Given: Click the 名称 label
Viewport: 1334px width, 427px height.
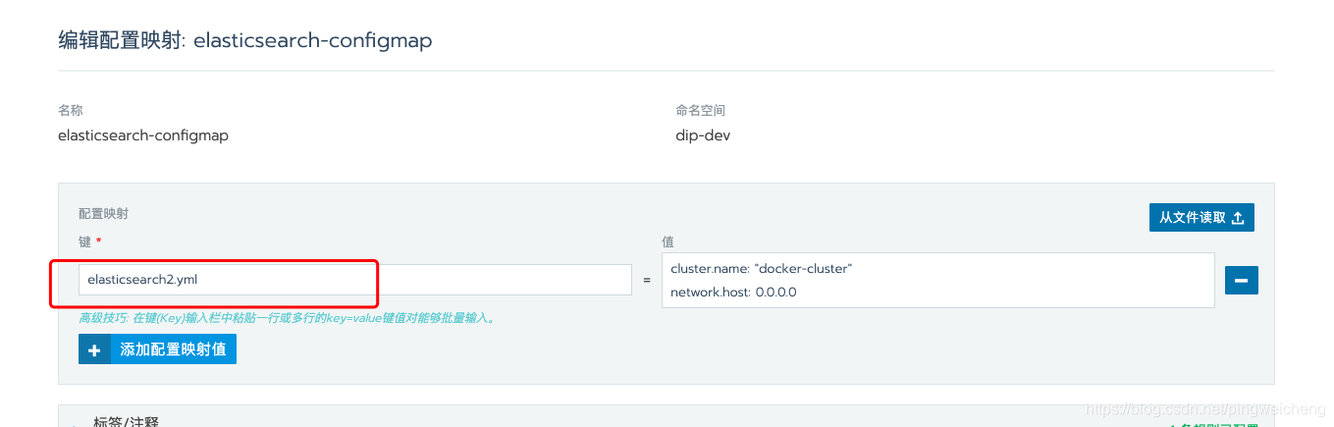Looking at the screenshot, I should pyautogui.click(x=71, y=111).
